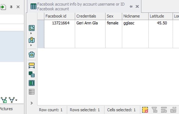Click the Sex column header
The width and height of the screenshot is (179, 114).
pos(114,16)
